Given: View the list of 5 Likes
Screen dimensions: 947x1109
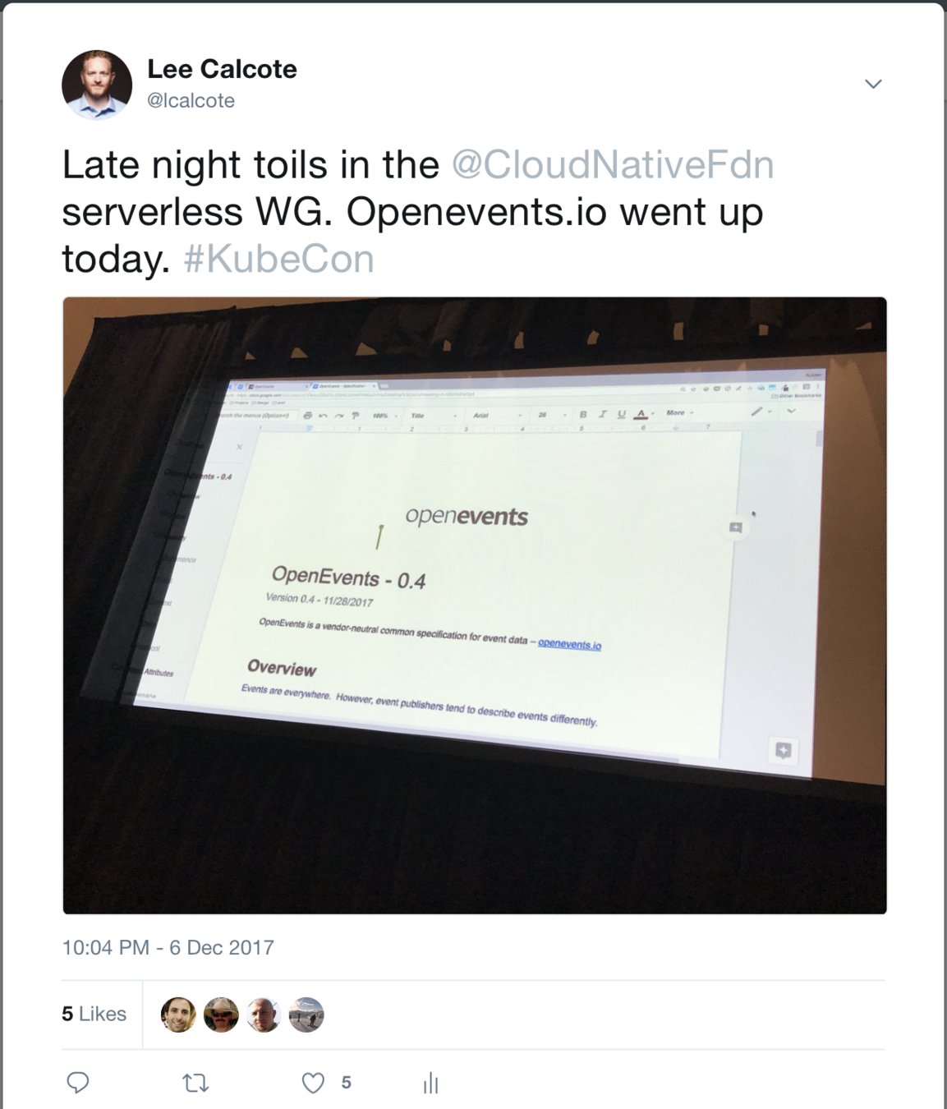Looking at the screenshot, I should (94, 1014).
